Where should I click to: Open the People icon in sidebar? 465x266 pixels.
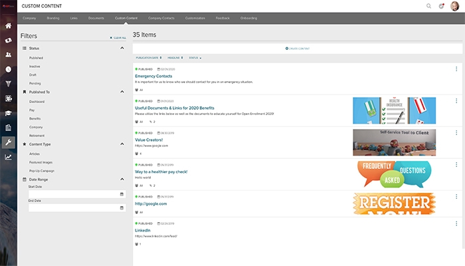coord(8,55)
